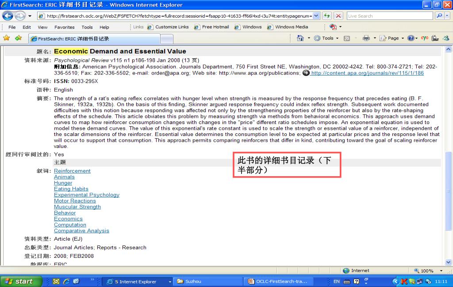The image size is (453, 287).
Task: Open the recent pages dropdown arrow
Action: [x=30, y=16]
